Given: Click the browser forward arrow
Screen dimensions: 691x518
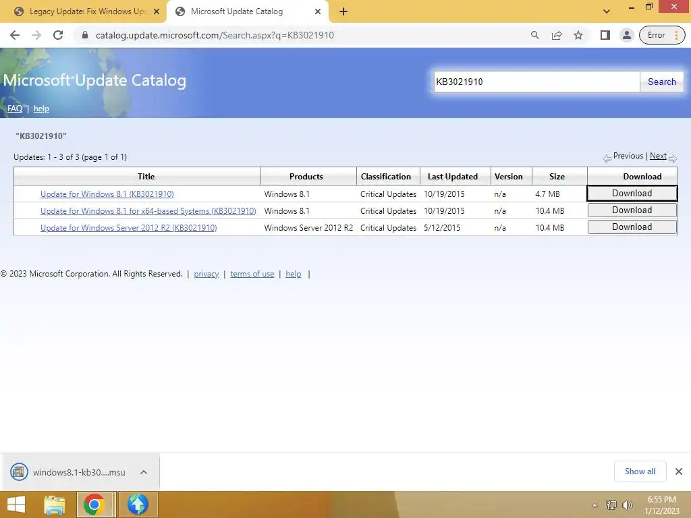Looking at the screenshot, I should 36,35.
